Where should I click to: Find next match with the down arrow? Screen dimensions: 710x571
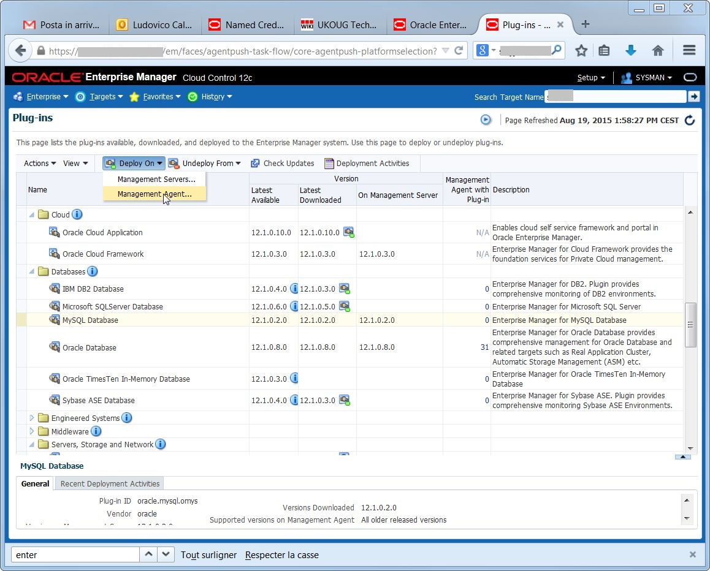(x=166, y=554)
